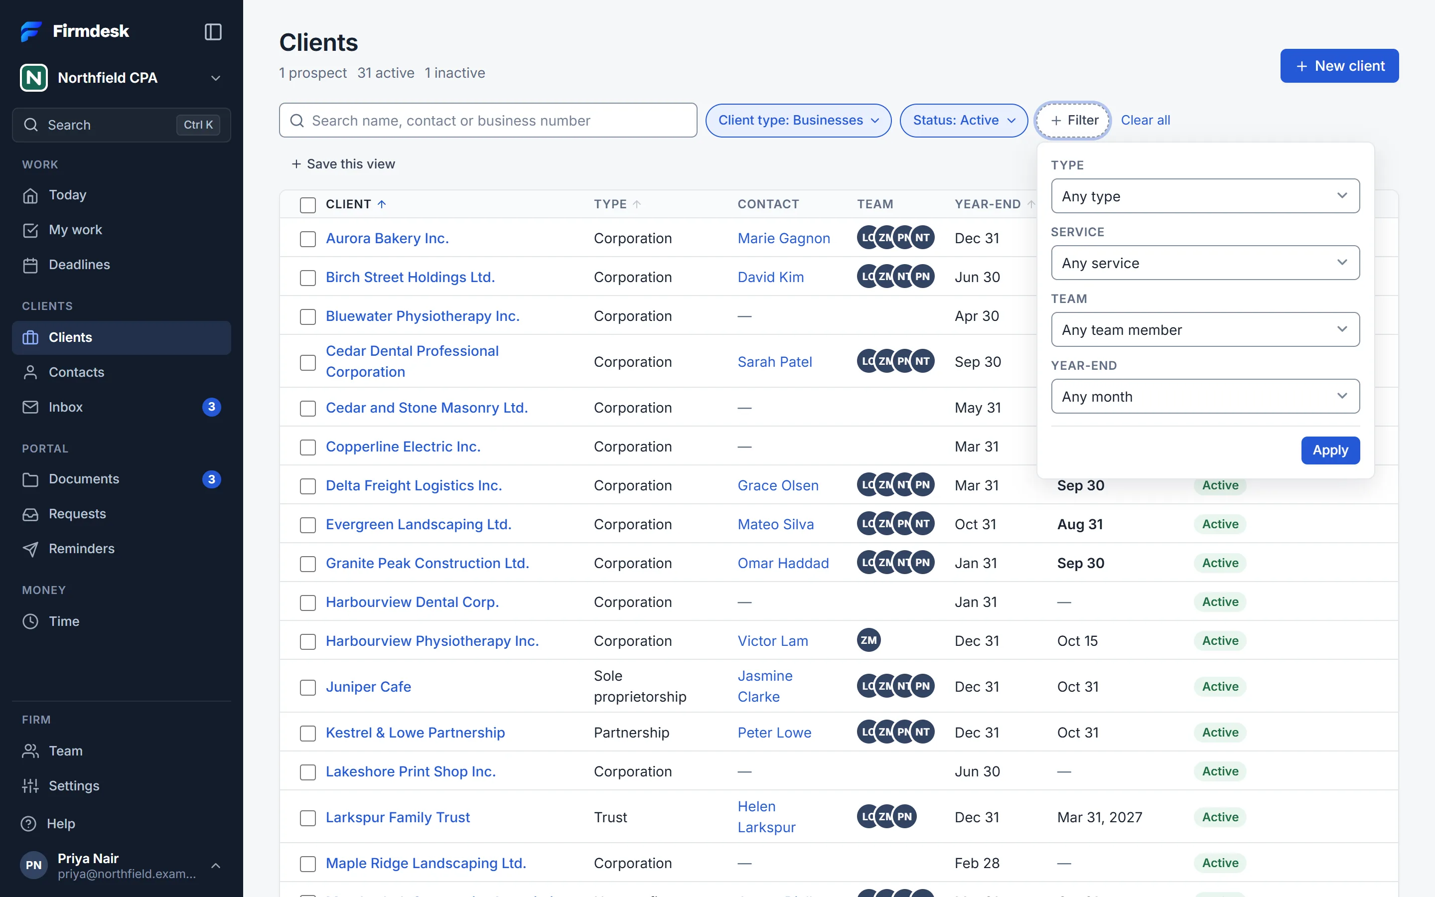Click the Firmdesk logo icon

tap(31, 31)
